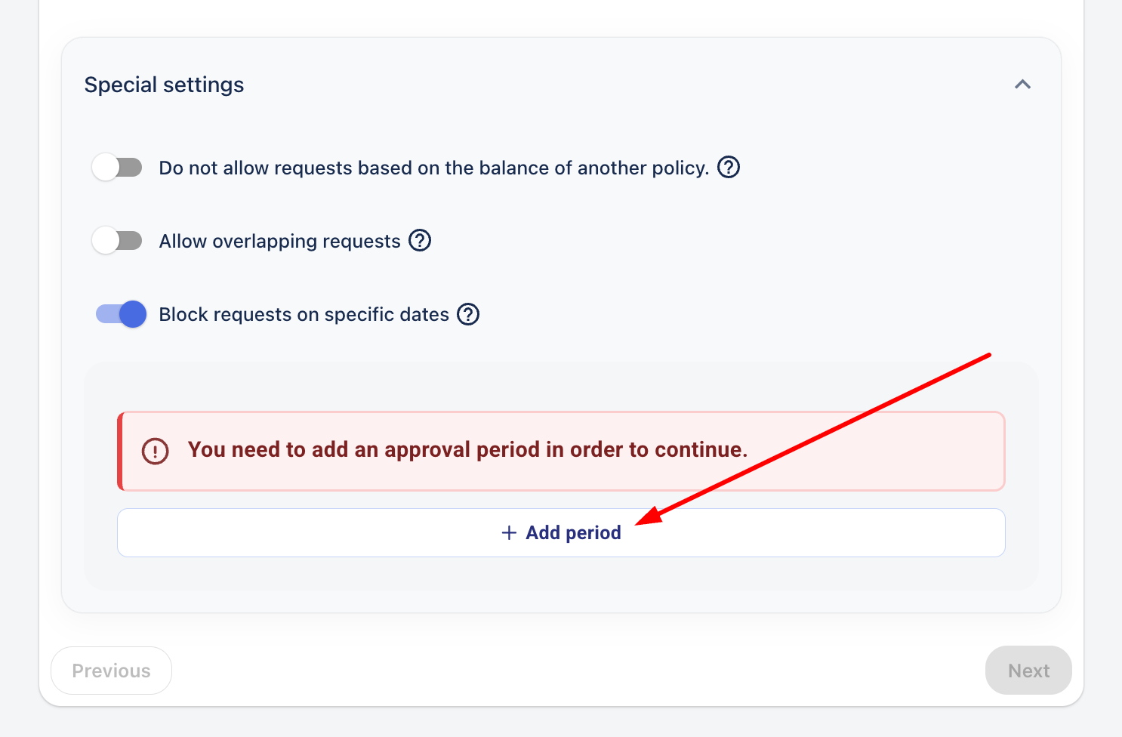The width and height of the screenshot is (1122, 737).
Task: Click the 'Allow overlapping requests' label text
Action: tap(279, 242)
